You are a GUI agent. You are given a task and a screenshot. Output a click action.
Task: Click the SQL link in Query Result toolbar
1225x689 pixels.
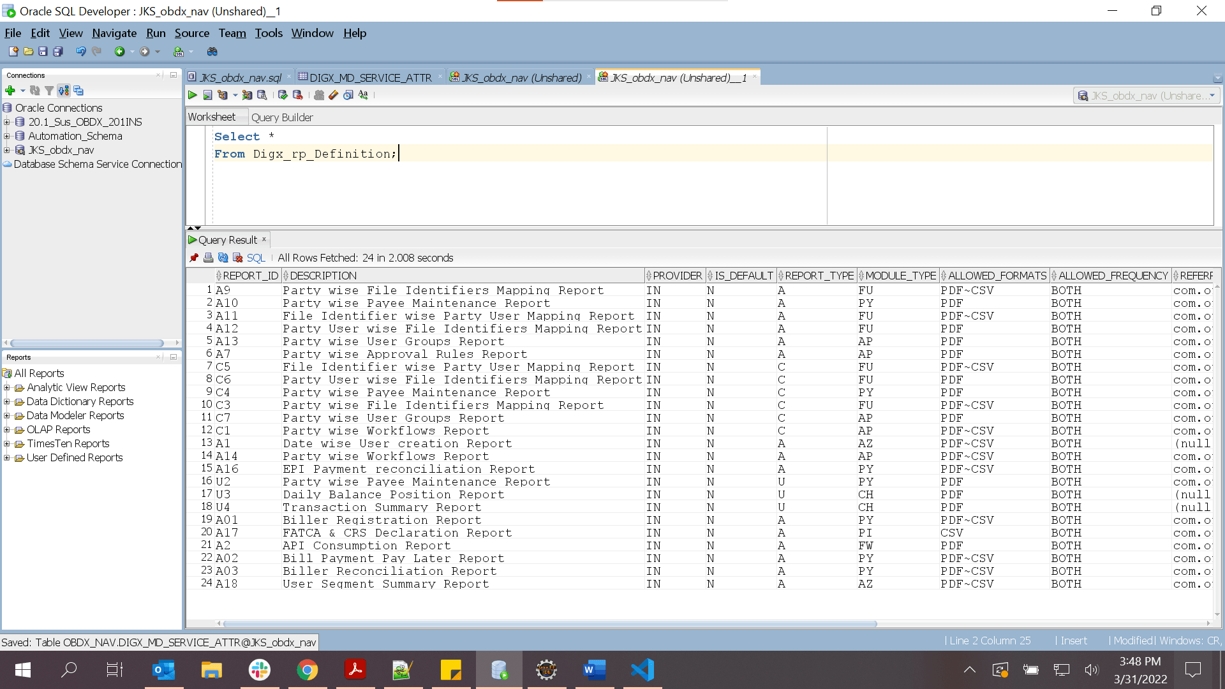(256, 258)
